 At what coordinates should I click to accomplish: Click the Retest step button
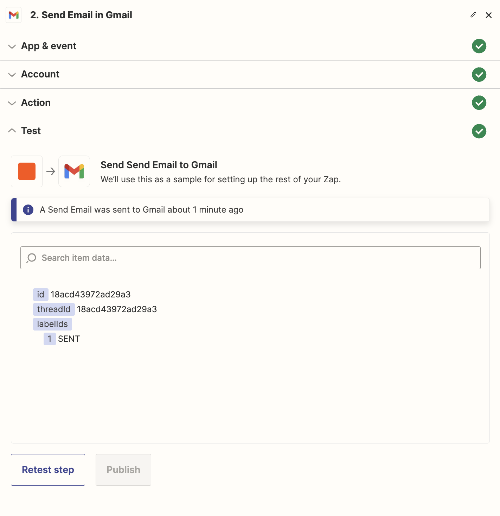point(48,470)
